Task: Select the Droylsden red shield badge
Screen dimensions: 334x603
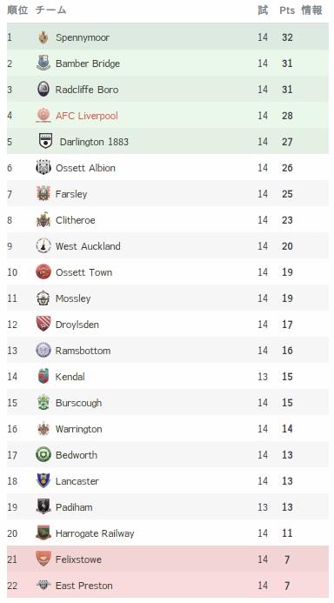Action: tap(43, 324)
